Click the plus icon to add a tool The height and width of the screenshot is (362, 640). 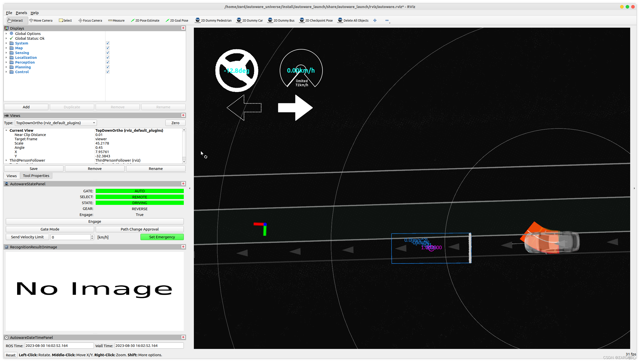(x=375, y=20)
